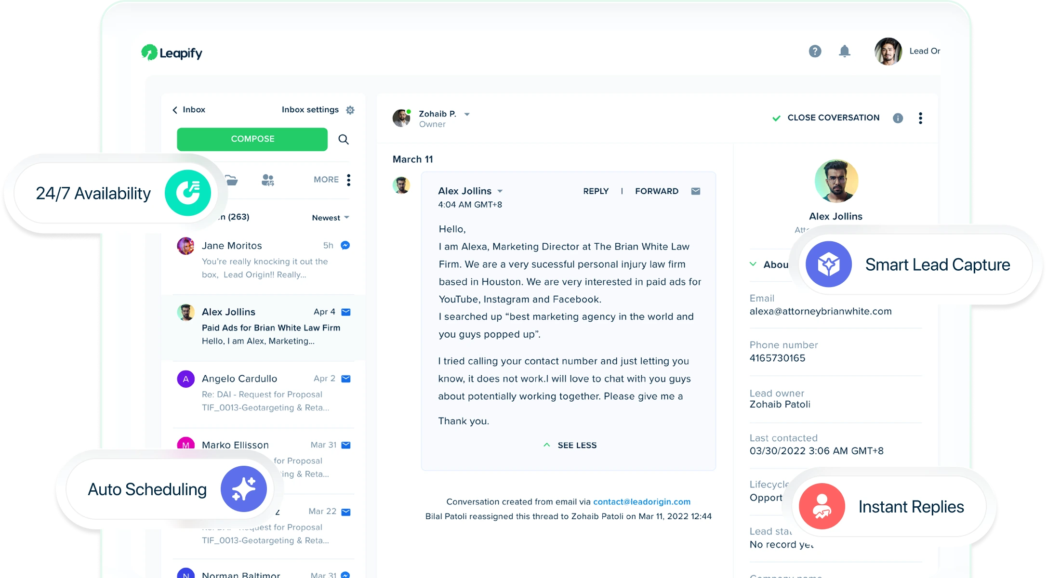Open the three-dot conversation menu
This screenshot has height=578, width=1047.
coord(920,118)
